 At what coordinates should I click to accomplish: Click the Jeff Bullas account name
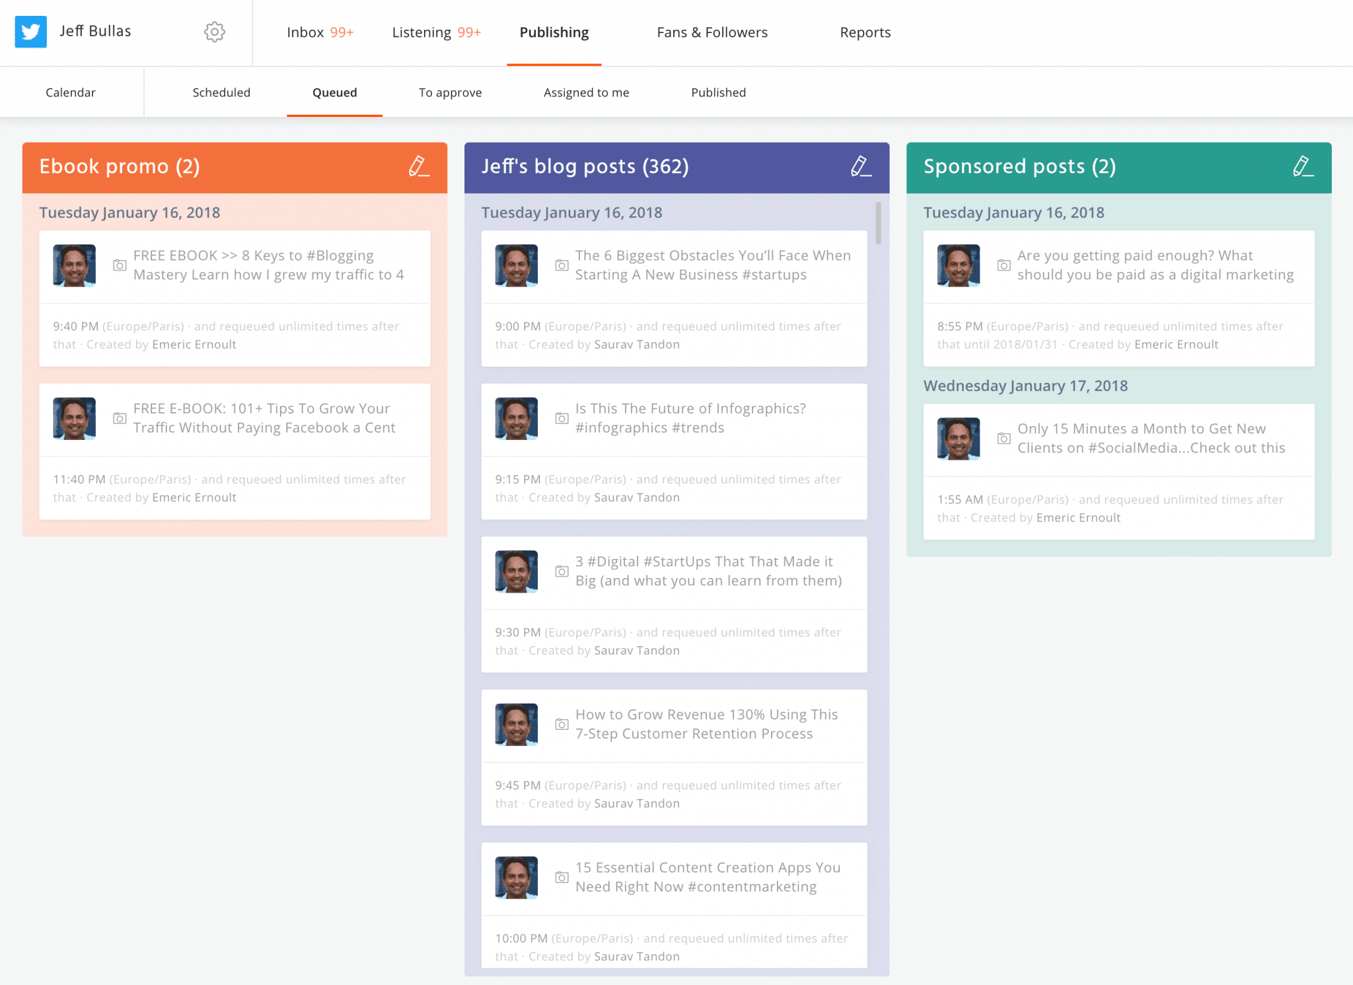click(x=95, y=31)
